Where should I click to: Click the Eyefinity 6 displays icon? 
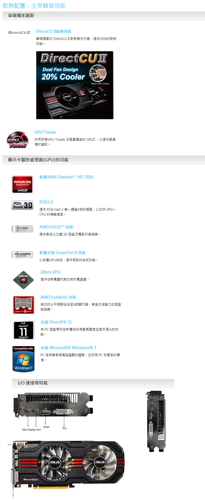tap(24, 305)
